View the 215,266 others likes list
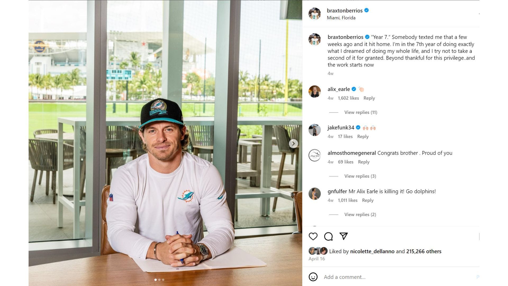508x286 pixels. (424, 251)
